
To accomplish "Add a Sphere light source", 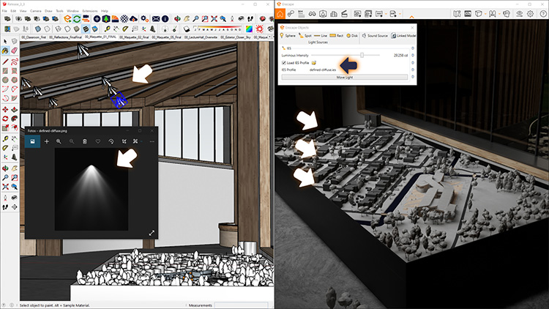I will pyautogui.click(x=288, y=35).
